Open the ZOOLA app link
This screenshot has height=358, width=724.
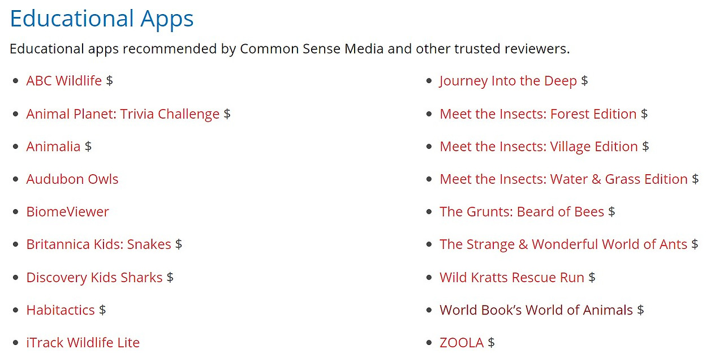coord(462,343)
